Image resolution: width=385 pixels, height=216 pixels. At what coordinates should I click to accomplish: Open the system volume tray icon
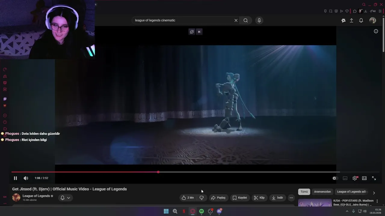pyautogui.click(x=365, y=211)
